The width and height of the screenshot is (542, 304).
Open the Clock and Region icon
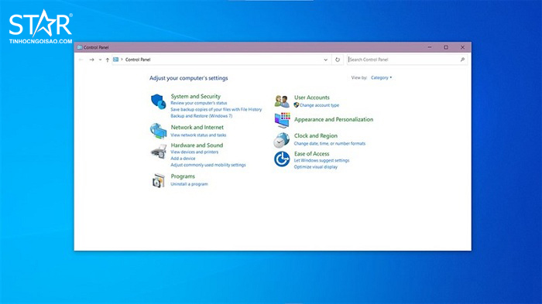point(282,140)
